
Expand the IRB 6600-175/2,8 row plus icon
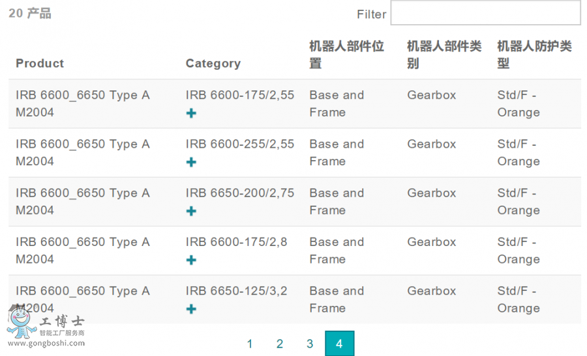(191, 260)
